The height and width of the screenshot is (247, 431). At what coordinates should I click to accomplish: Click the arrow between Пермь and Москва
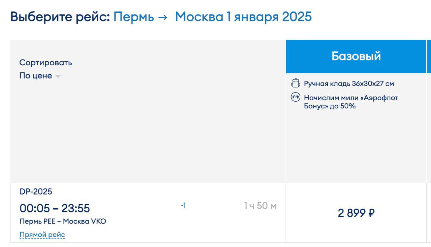[162, 17]
